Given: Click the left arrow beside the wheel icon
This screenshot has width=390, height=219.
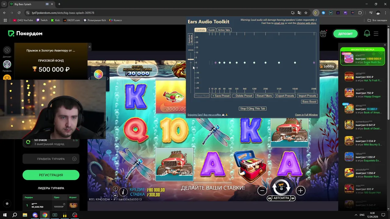Looking at the screenshot, I should 89,79.
